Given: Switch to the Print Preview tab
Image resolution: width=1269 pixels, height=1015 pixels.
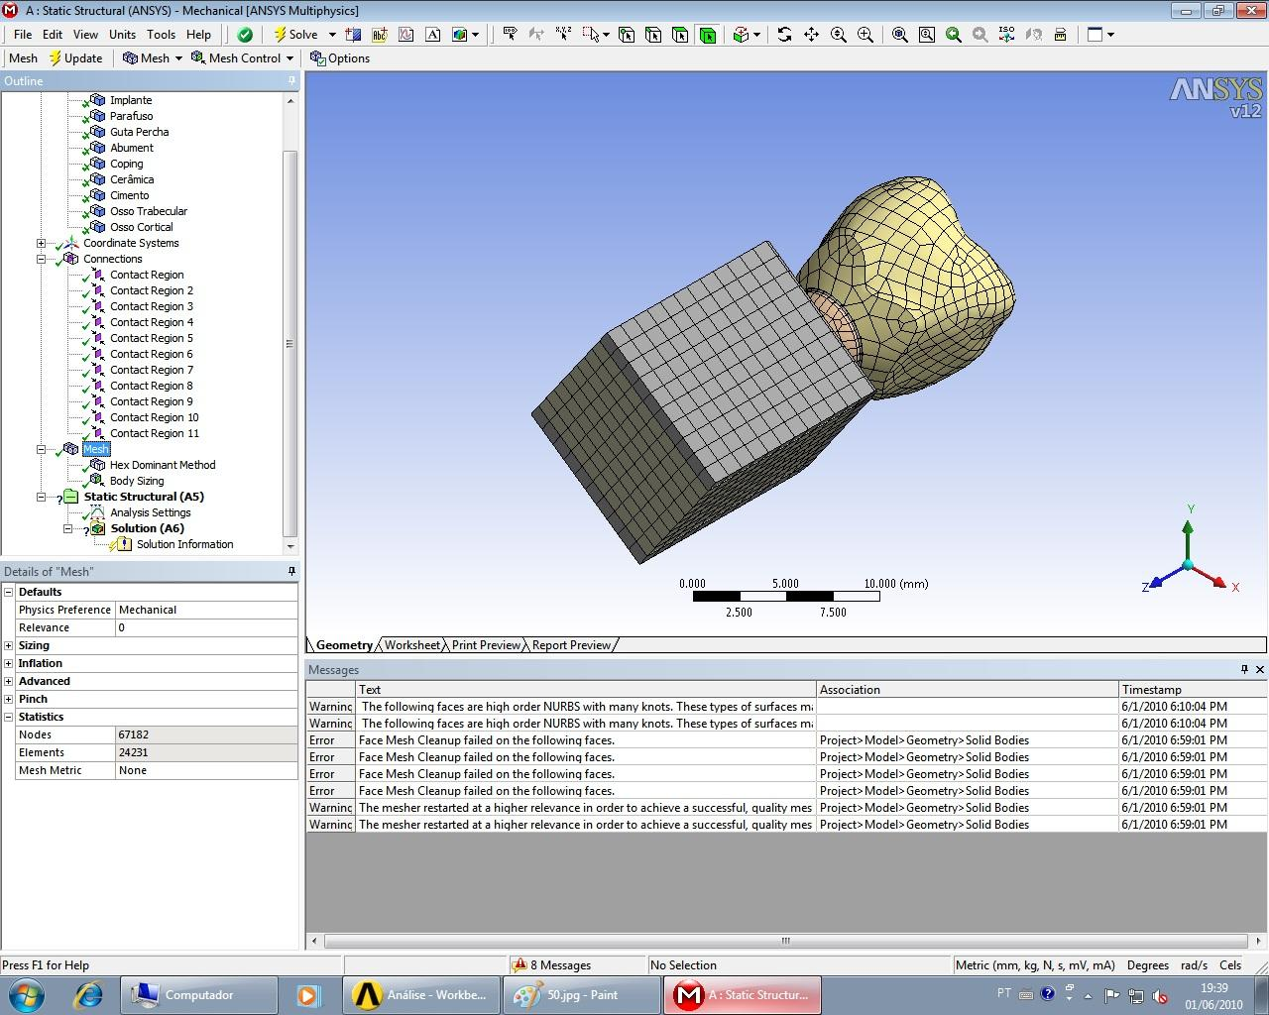Looking at the screenshot, I should tap(486, 645).
